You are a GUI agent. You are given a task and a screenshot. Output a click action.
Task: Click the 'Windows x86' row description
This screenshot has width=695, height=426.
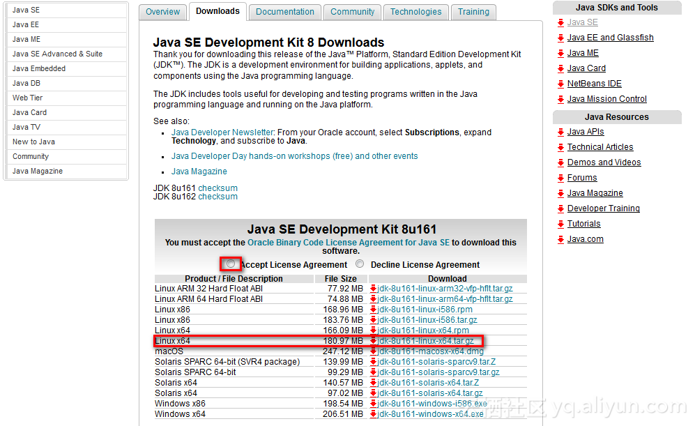tap(180, 404)
